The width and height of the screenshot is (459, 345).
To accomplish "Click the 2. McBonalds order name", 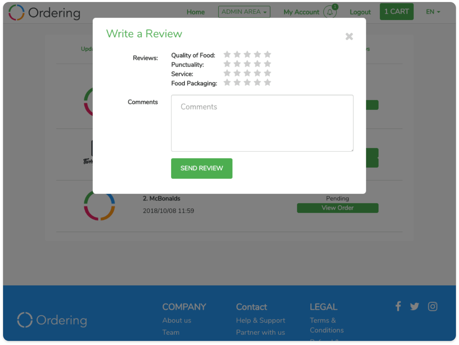I will pos(161,198).
